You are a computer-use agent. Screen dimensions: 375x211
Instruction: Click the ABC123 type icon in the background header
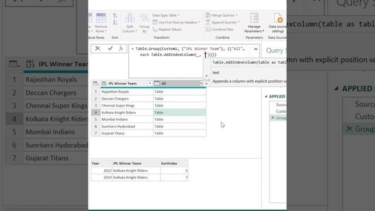pyautogui.click(x=30, y=64)
